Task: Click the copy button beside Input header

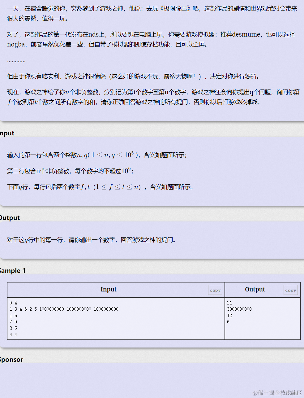Action: click(215, 290)
